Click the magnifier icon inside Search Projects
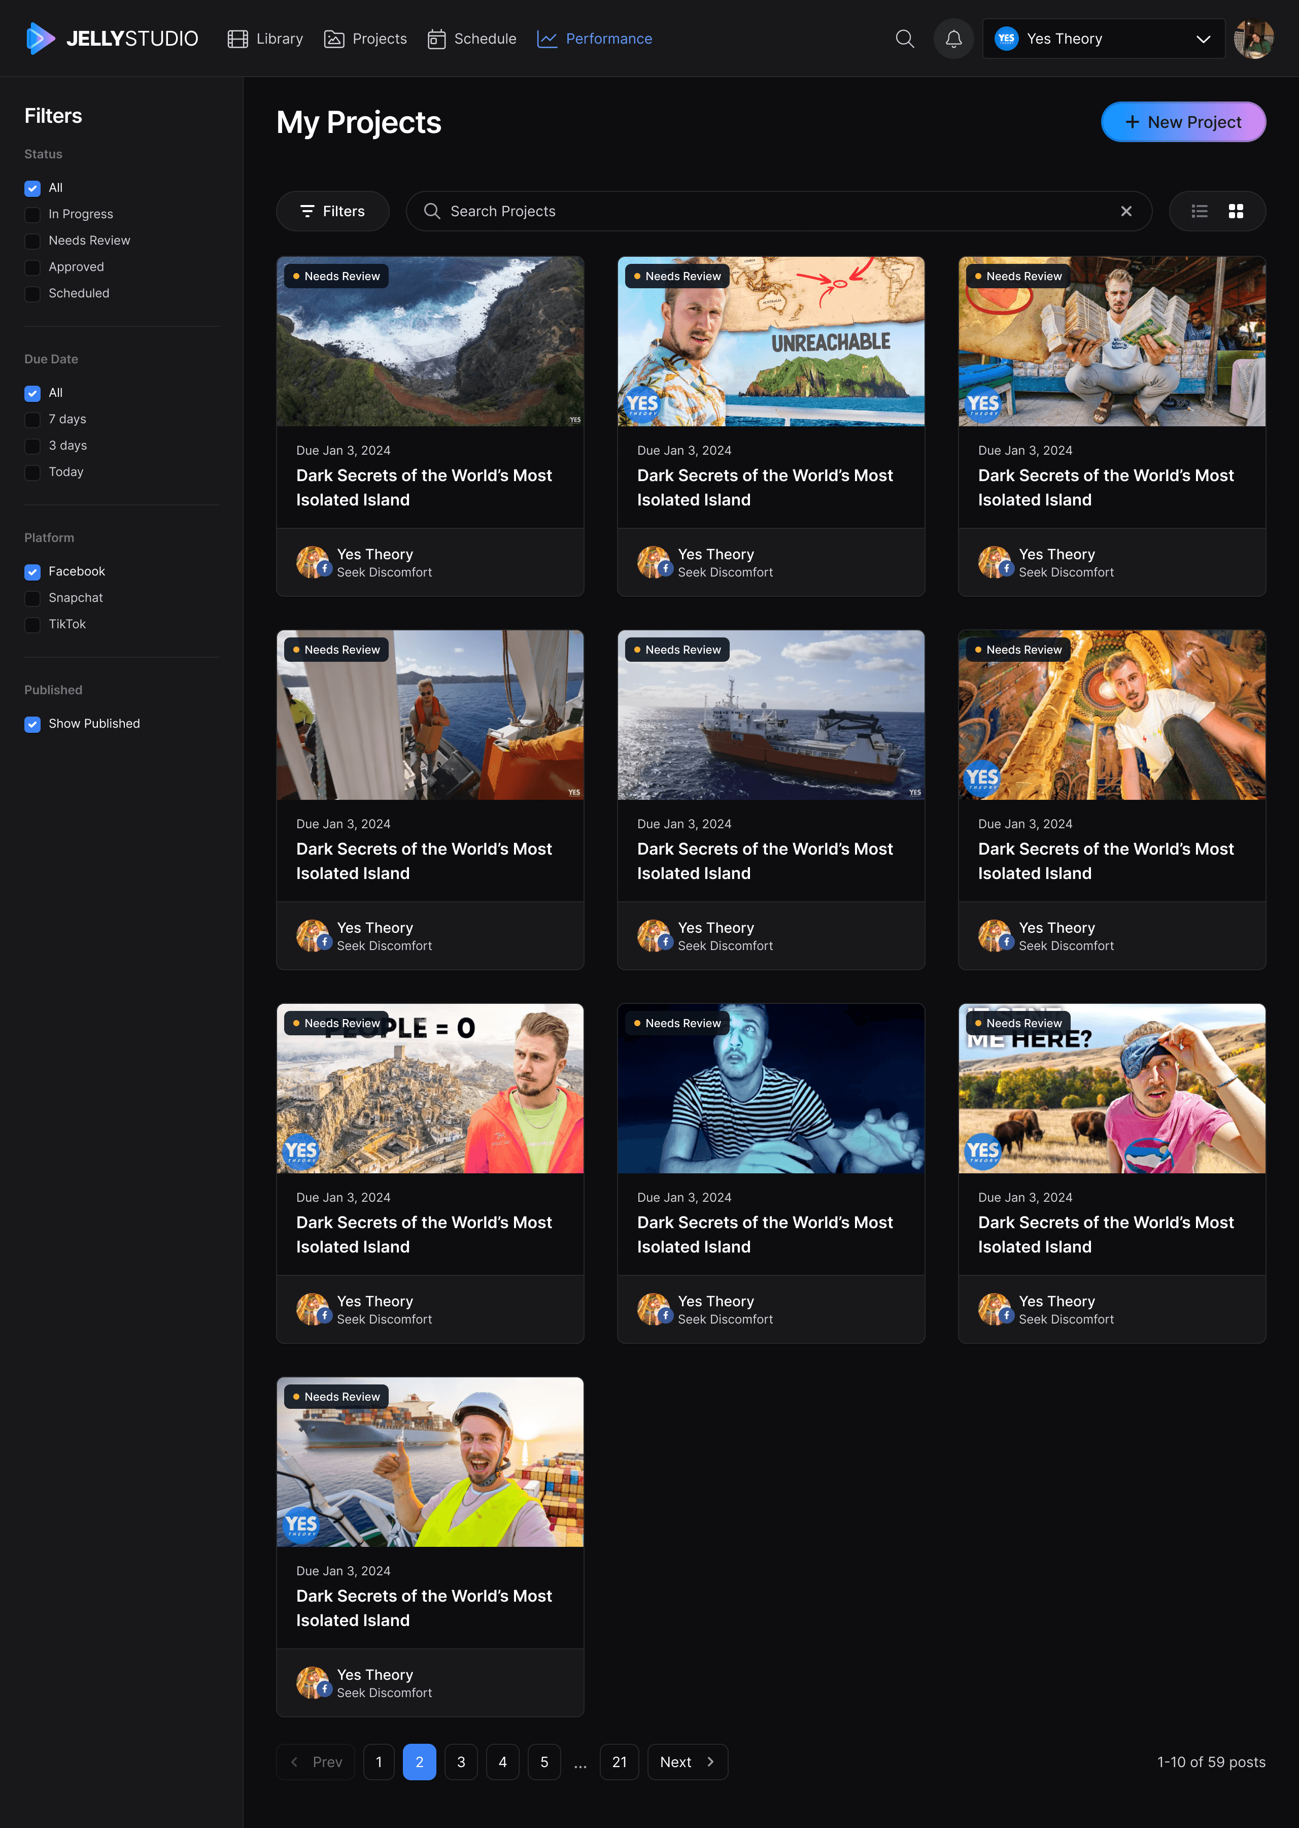 coord(432,211)
